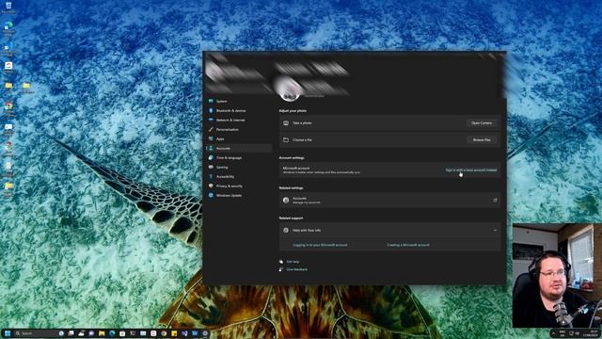The width and height of the screenshot is (602, 339).
Task: Open the Google Chrome desktop shortcut
Action: click(x=8, y=106)
